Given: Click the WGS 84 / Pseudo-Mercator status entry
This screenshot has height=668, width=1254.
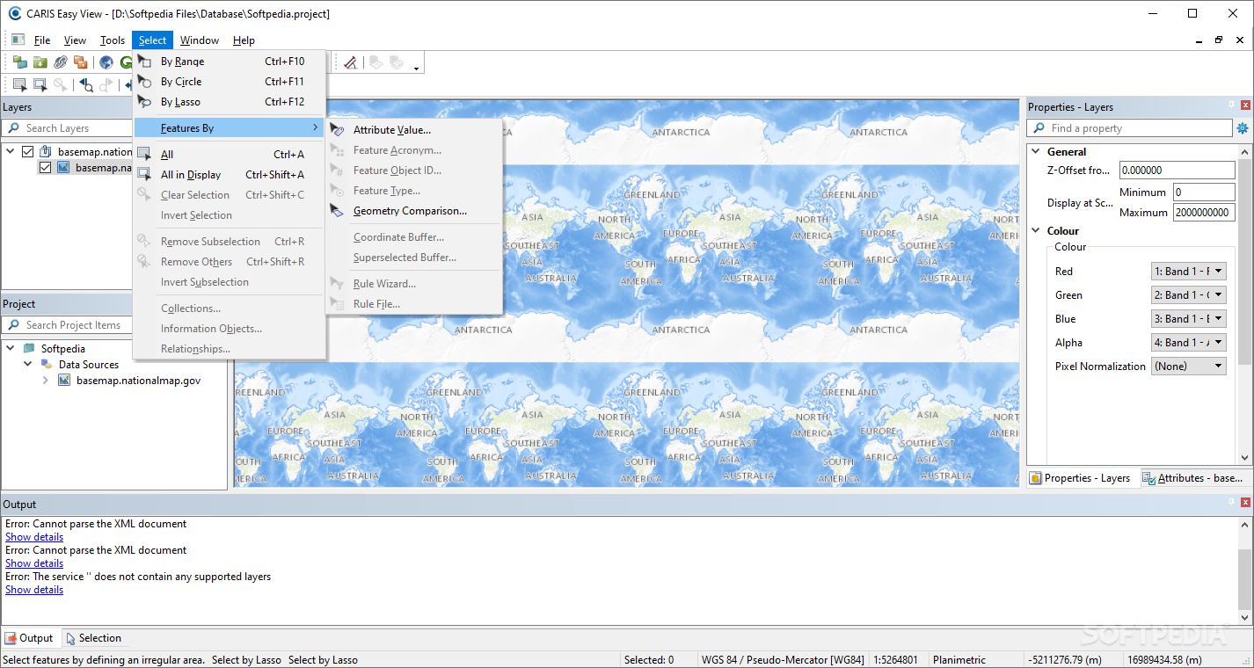Looking at the screenshot, I should coord(783,660).
